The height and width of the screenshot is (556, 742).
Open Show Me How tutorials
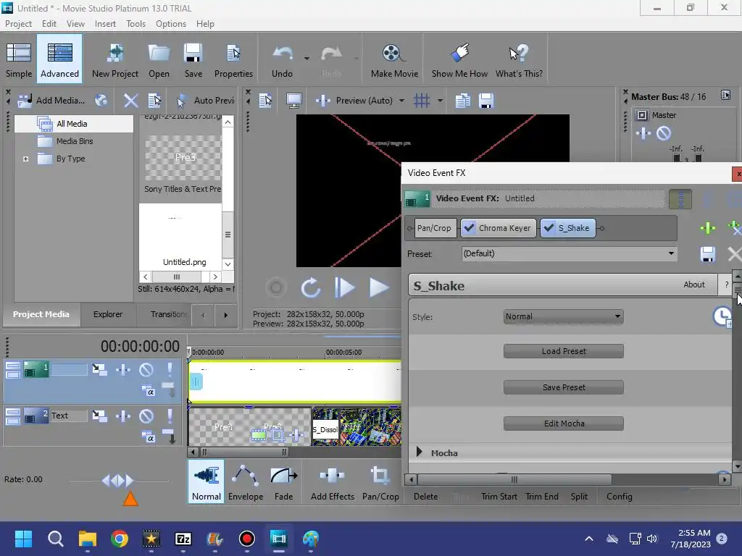(x=459, y=59)
